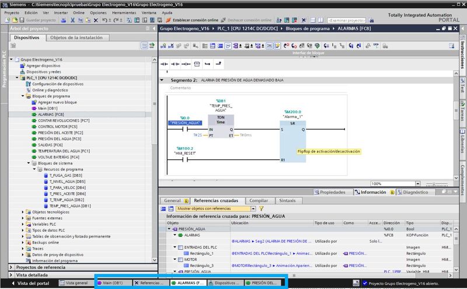Viewport: 467px width, 289px height.
Task: Collapse the Árbol del proyecto panel arrow
Action: 154,29
